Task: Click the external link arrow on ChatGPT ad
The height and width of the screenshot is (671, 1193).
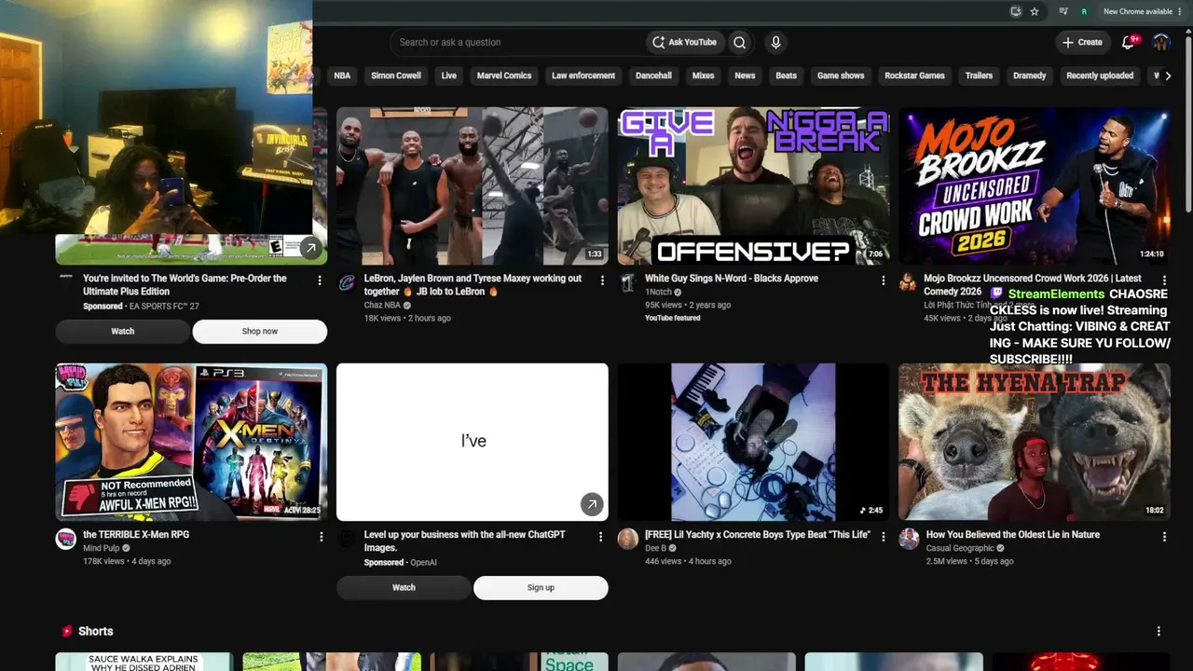Action: coord(592,504)
